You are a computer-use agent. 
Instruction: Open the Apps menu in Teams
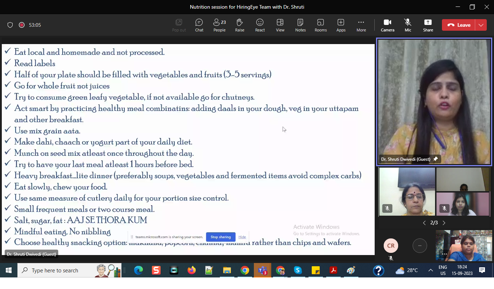pyautogui.click(x=341, y=25)
